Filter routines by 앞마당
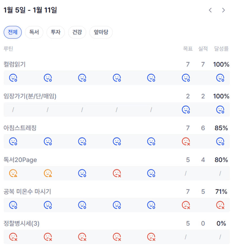Screen dimensions: 234x248 (101, 32)
